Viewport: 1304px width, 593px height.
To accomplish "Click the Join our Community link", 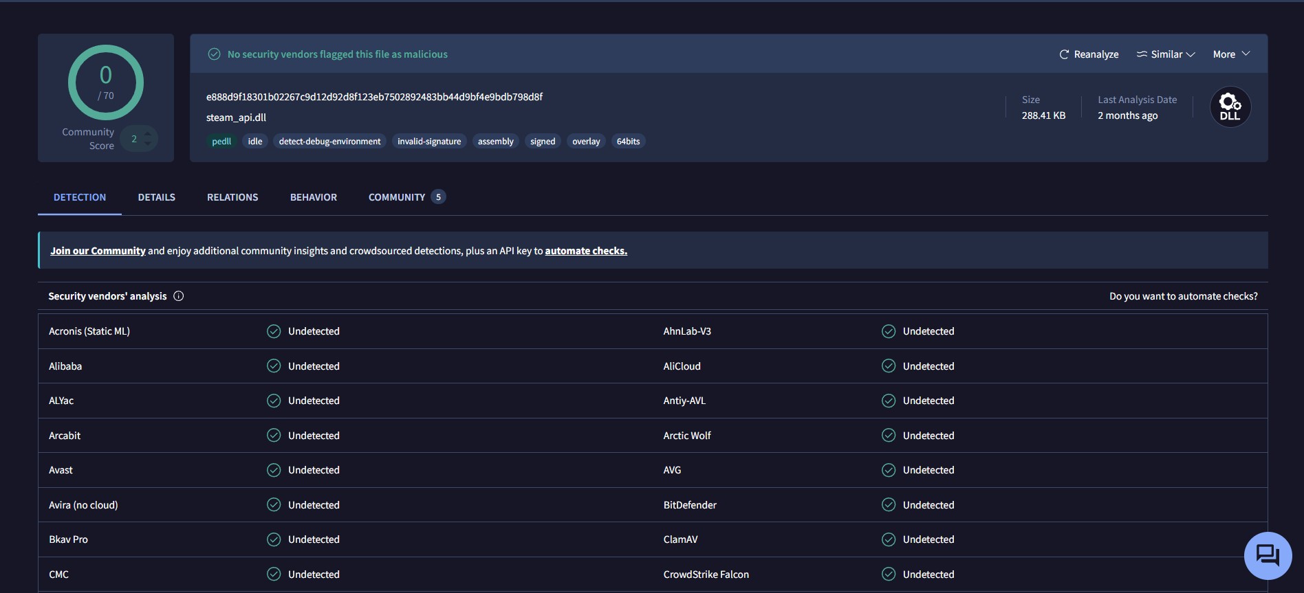I will pos(98,251).
